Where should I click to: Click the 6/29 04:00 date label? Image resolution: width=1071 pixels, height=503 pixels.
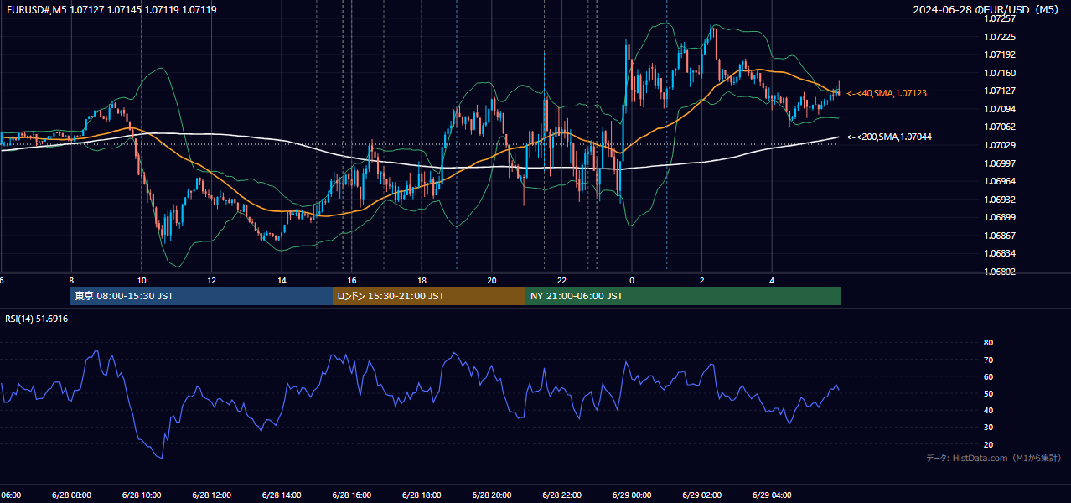(771, 495)
